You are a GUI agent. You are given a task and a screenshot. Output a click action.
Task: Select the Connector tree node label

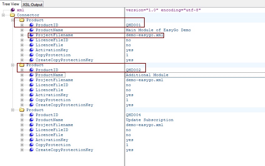coord(28,15)
